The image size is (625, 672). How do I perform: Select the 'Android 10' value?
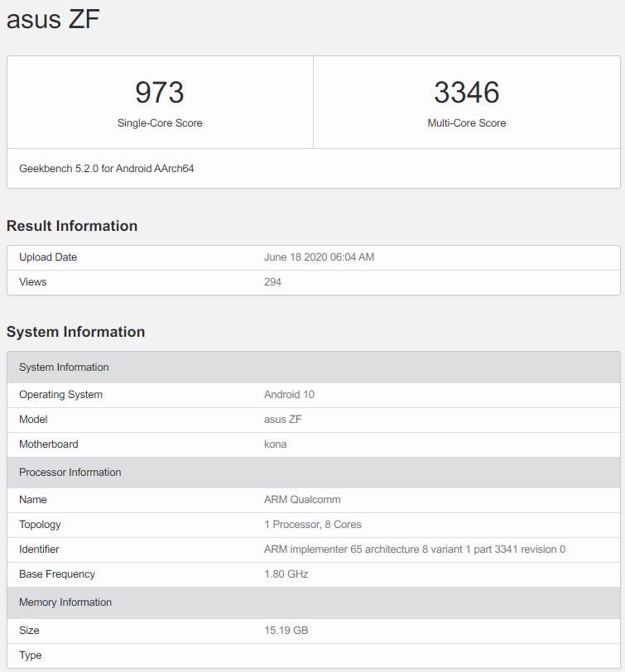[290, 394]
